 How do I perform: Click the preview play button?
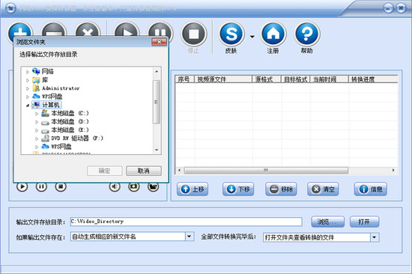[x=22, y=186]
